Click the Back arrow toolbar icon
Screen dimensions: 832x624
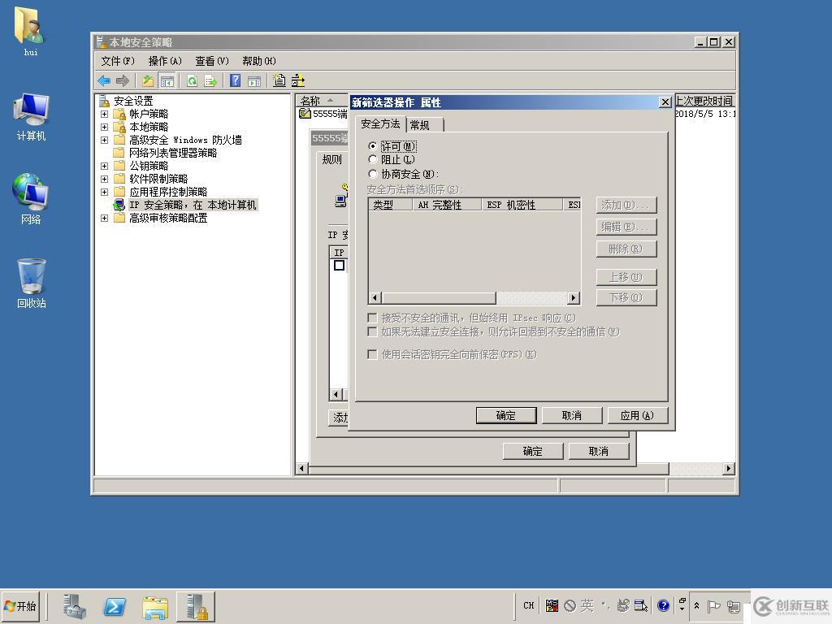tap(104, 80)
